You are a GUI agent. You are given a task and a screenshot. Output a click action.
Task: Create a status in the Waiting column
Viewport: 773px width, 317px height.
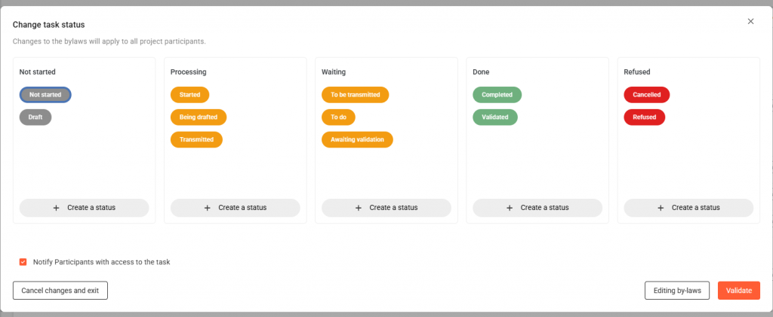click(386, 208)
